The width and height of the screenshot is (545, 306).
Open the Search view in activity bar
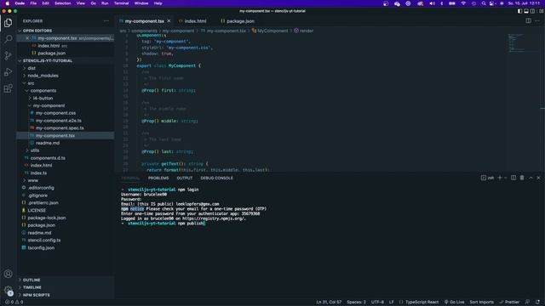click(x=8, y=39)
